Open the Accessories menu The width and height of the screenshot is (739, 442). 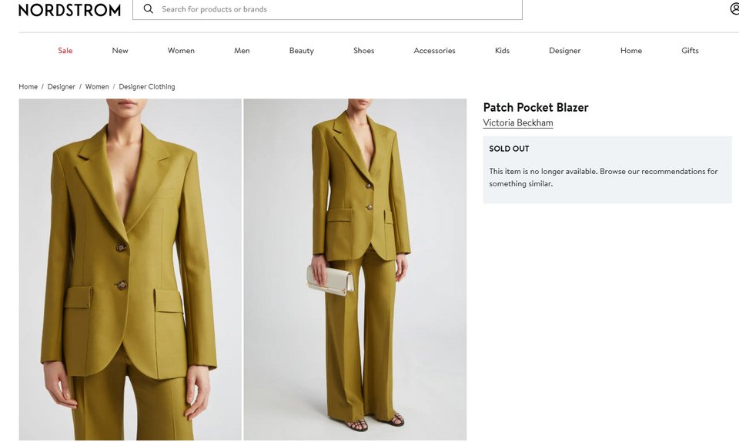pyautogui.click(x=434, y=51)
